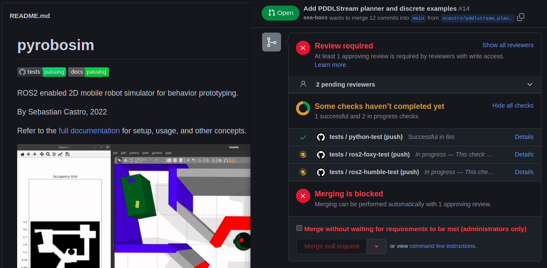
Task: Click the yellow in-progress dot for ros2-humble-test
Action: tap(303, 172)
